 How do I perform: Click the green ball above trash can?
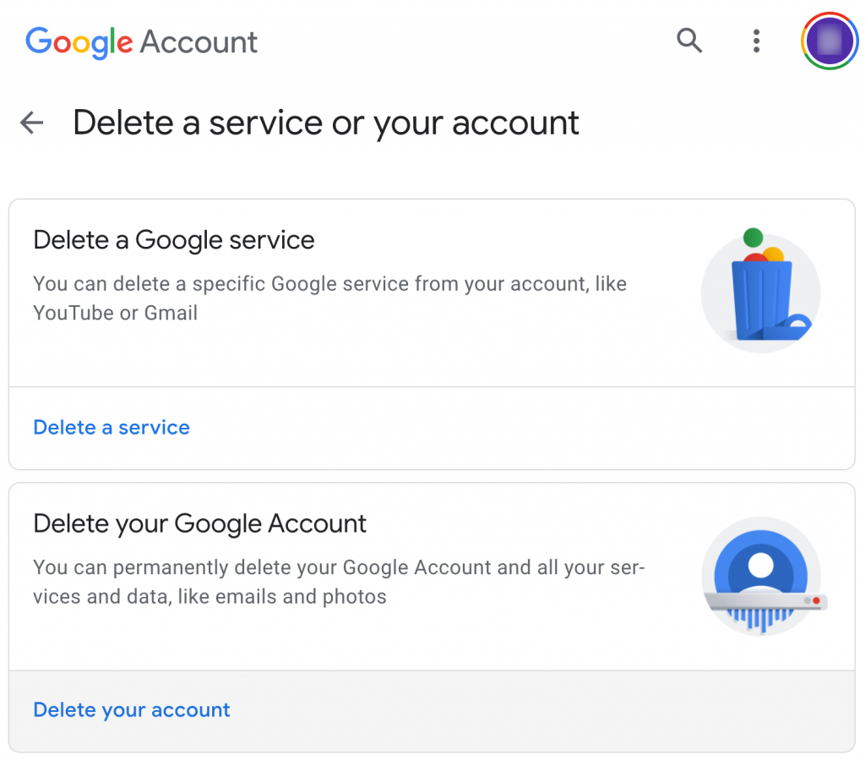point(753,238)
